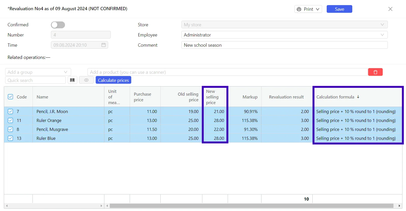Click the calendar icon in Time field
This screenshot has width=406, height=211.
104,45
